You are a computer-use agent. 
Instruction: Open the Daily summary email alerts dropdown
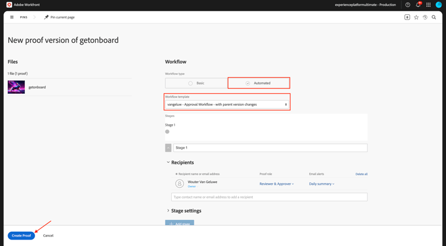(322, 184)
